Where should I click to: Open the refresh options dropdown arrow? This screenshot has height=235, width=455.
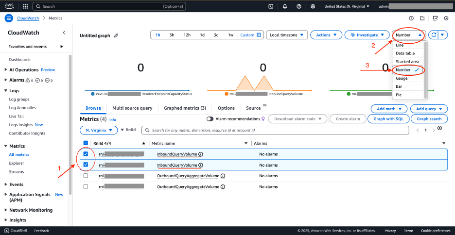(442, 35)
